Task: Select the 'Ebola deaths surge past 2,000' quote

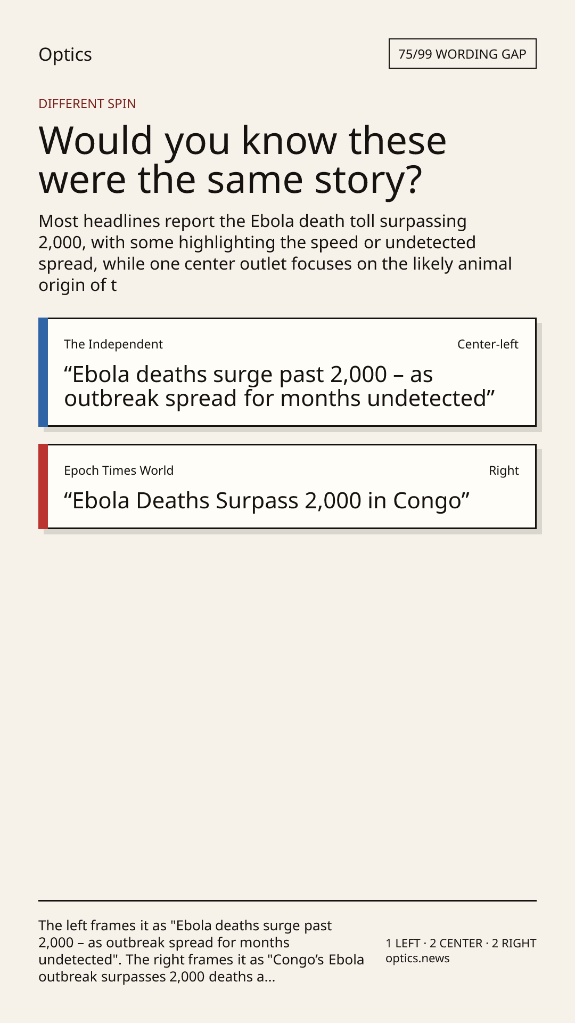Action: 280,386
